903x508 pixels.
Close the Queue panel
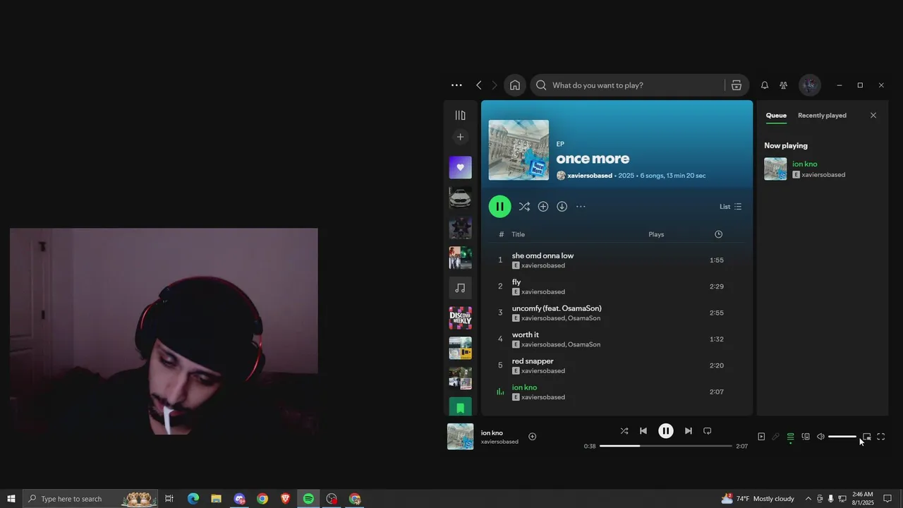coord(873,116)
